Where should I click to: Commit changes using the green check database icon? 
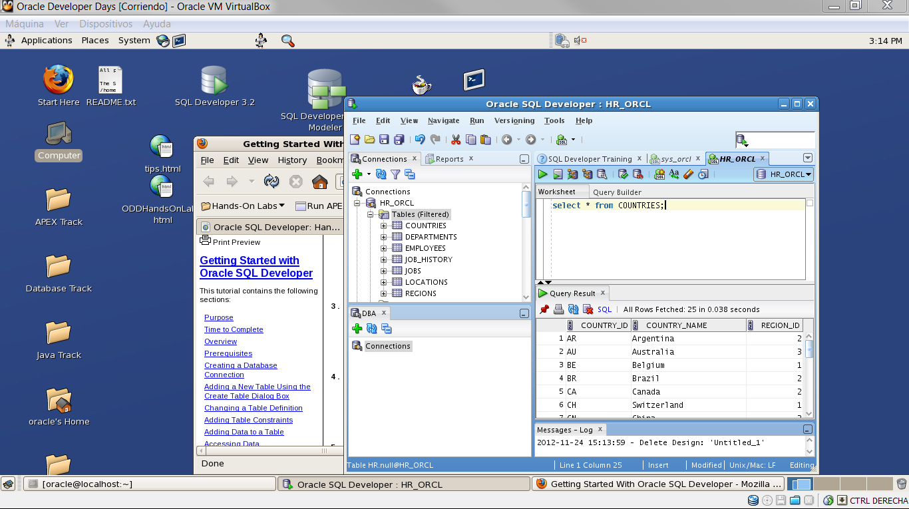(x=622, y=174)
